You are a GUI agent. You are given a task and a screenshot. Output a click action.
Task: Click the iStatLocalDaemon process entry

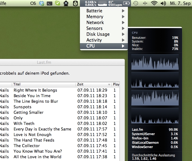tap(155, 142)
